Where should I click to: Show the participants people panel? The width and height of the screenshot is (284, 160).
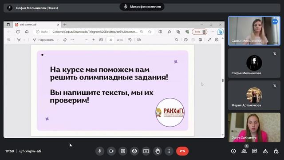(244, 151)
